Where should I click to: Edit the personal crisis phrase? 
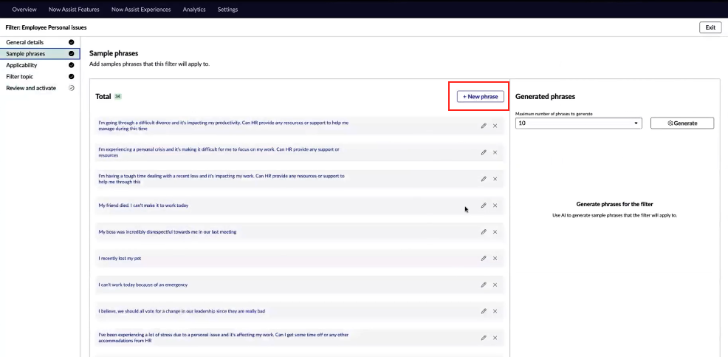click(484, 152)
